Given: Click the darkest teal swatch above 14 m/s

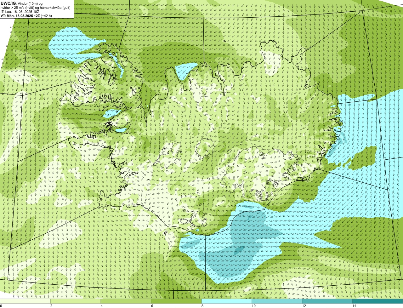Looking at the screenshot, I should coord(378,301).
